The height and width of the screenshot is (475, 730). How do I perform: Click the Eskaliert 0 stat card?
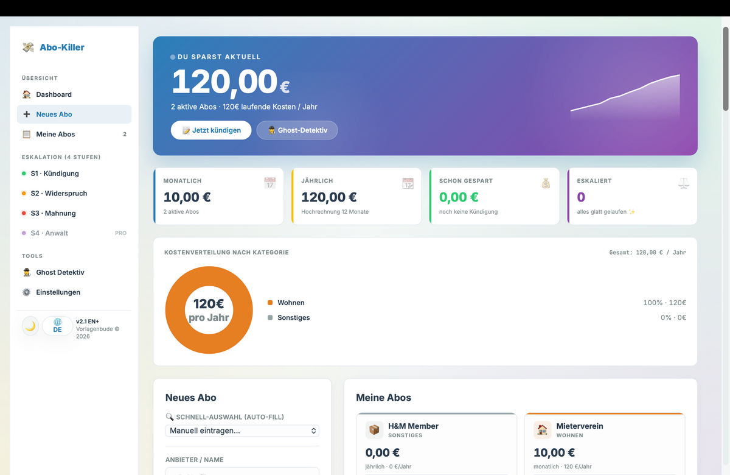(x=633, y=196)
